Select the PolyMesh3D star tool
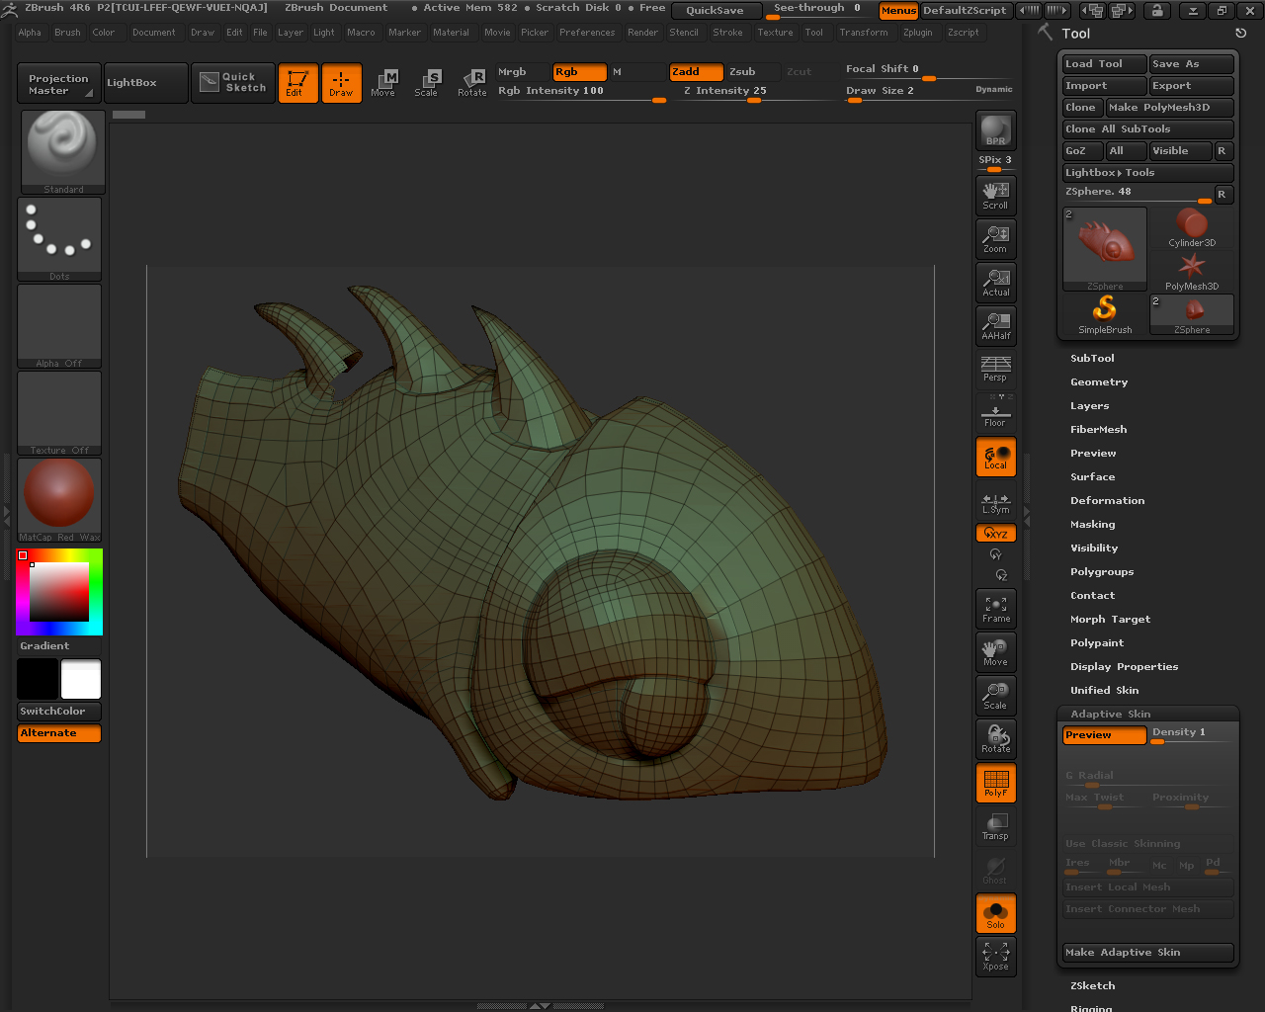Image resolution: width=1265 pixels, height=1012 pixels. pyautogui.click(x=1192, y=271)
